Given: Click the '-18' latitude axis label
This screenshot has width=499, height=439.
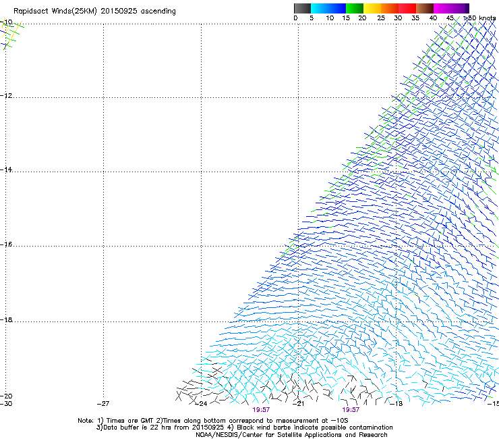Looking at the screenshot, I should point(6,319).
